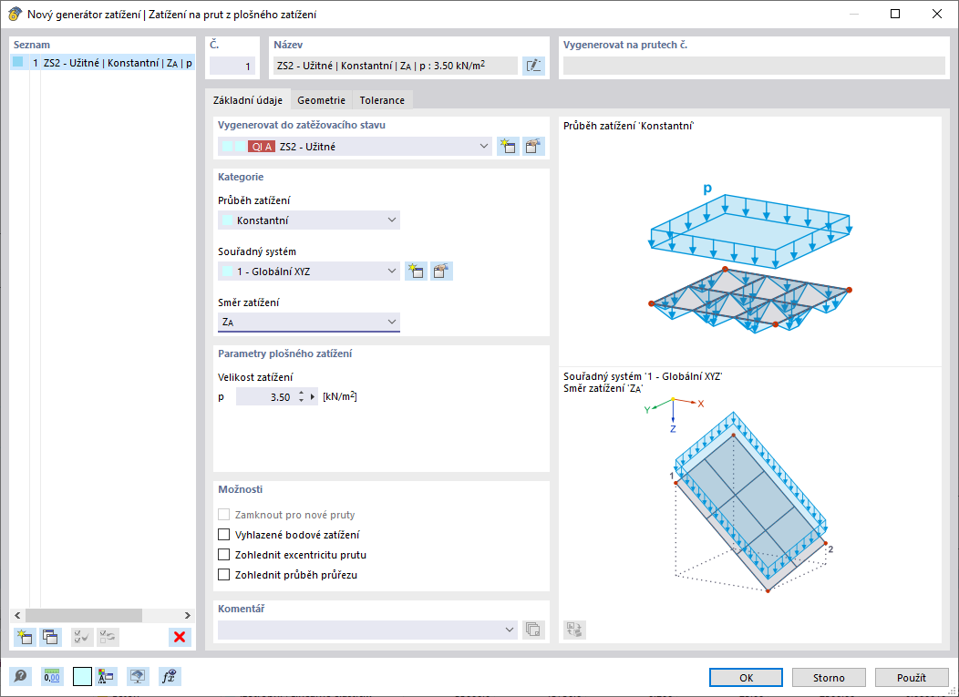
Task: Edit load case icon beside ZS2 - Užitné dropdown
Action: [533, 146]
